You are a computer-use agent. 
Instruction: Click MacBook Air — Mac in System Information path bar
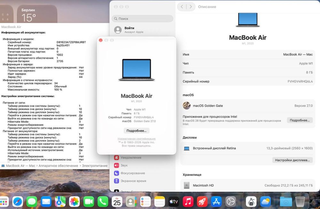point(20,166)
